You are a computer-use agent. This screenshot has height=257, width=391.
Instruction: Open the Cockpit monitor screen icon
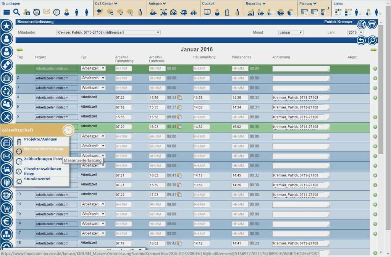tap(207, 12)
